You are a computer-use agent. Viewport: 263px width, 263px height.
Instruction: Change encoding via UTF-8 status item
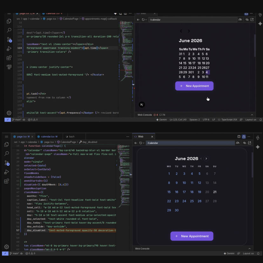tap(206, 120)
